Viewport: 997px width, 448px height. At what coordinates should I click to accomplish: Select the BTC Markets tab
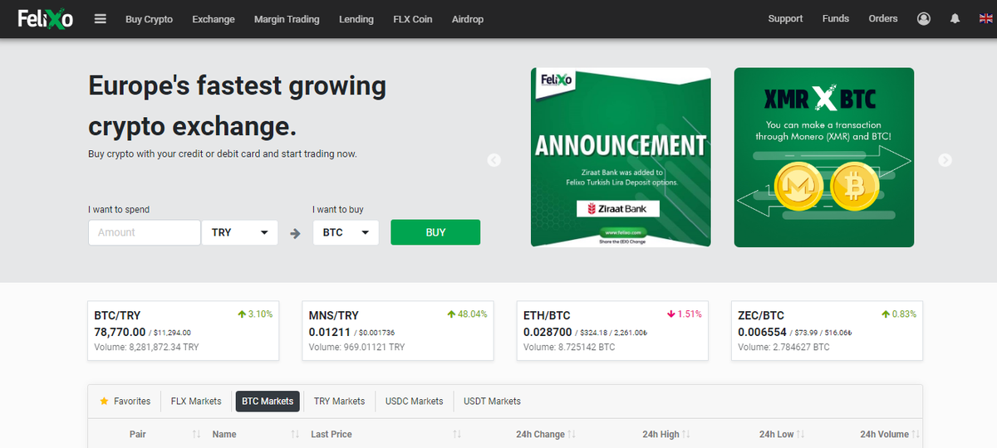pos(268,401)
